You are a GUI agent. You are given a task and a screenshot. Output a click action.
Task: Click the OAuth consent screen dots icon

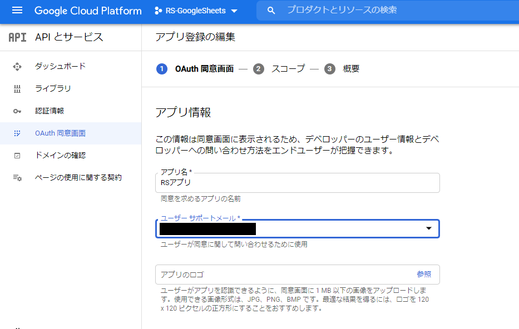pos(17,133)
